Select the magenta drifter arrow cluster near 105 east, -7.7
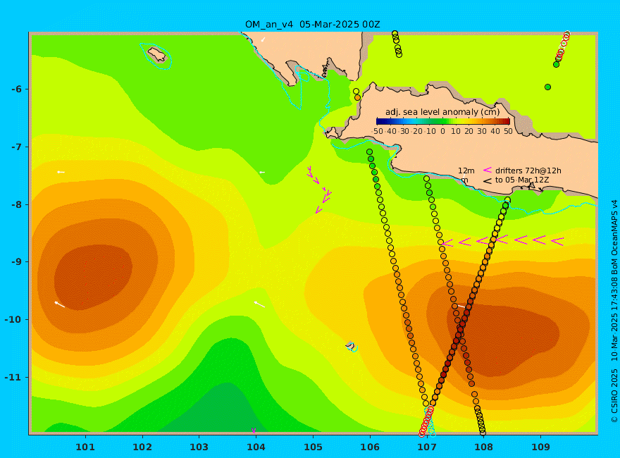This screenshot has width=620, height=458. coord(318,190)
